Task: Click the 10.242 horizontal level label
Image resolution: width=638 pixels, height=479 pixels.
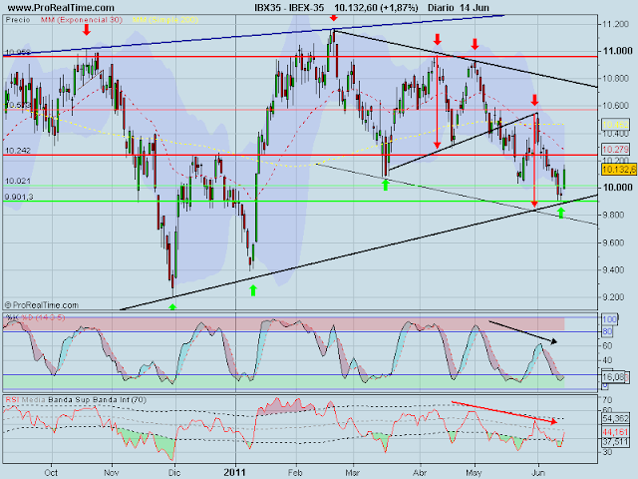Action: tap(18, 151)
